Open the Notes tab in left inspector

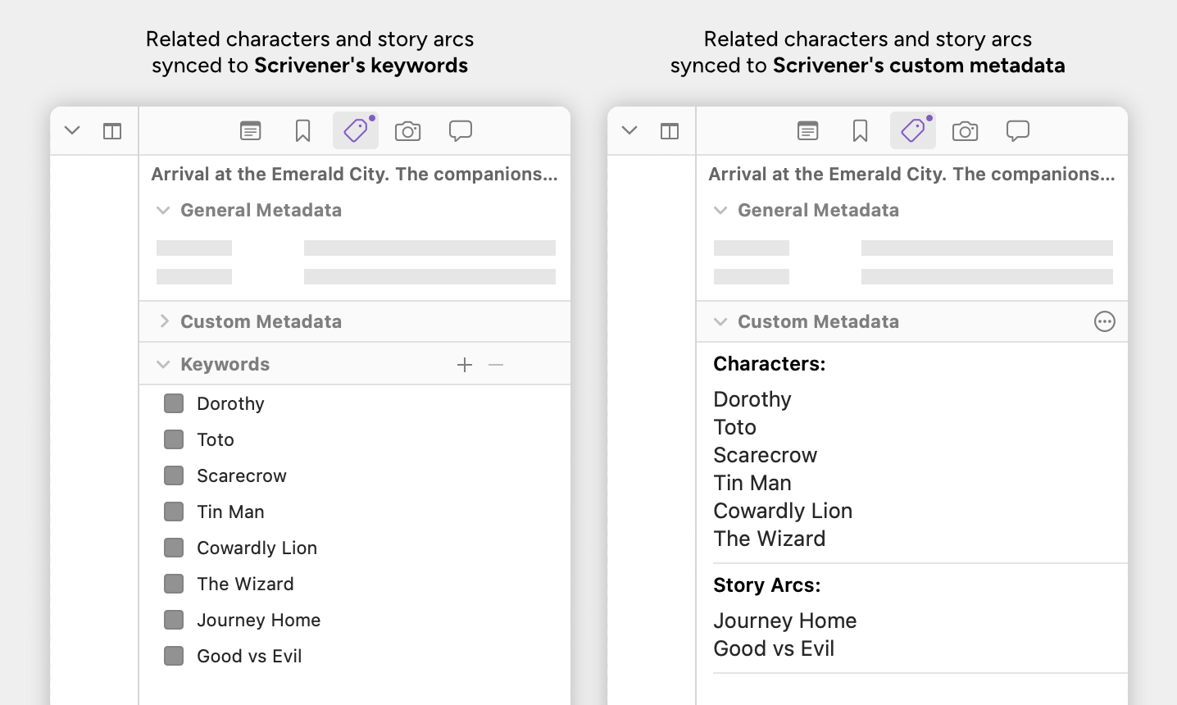tap(250, 131)
